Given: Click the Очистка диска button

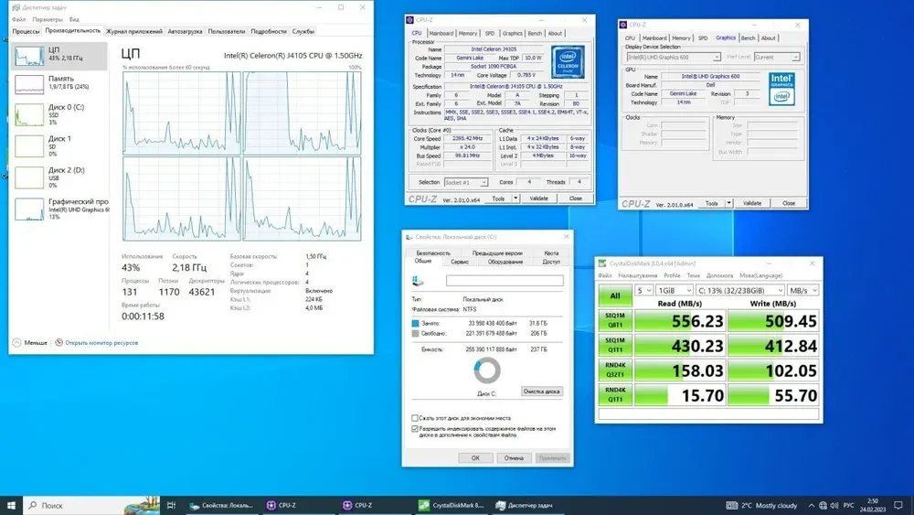Looking at the screenshot, I should 541,392.
